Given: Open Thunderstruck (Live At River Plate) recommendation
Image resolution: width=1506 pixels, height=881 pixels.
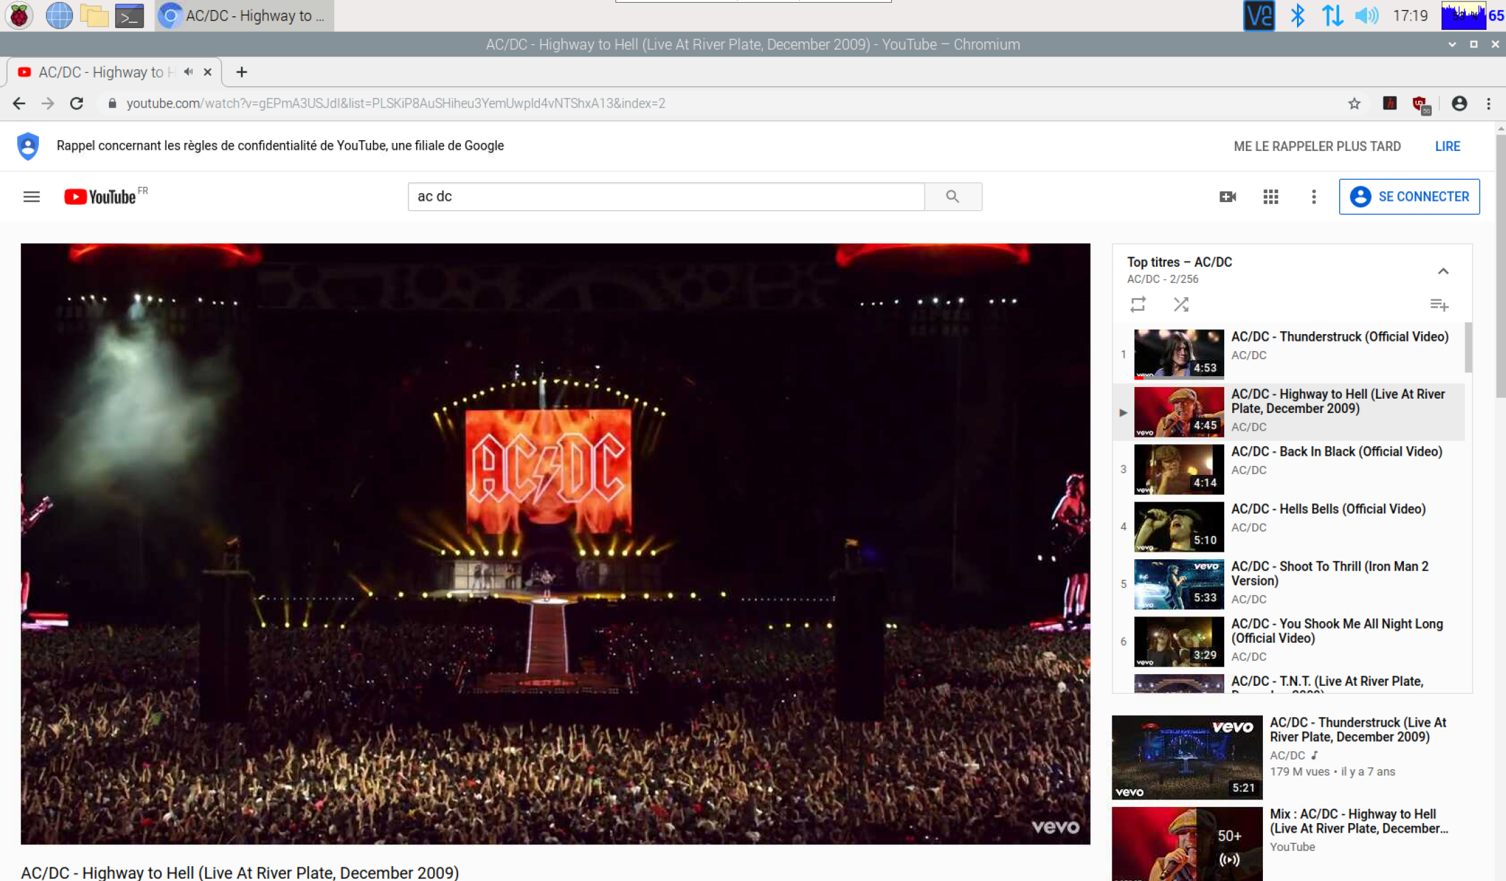Looking at the screenshot, I should coord(1358,729).
